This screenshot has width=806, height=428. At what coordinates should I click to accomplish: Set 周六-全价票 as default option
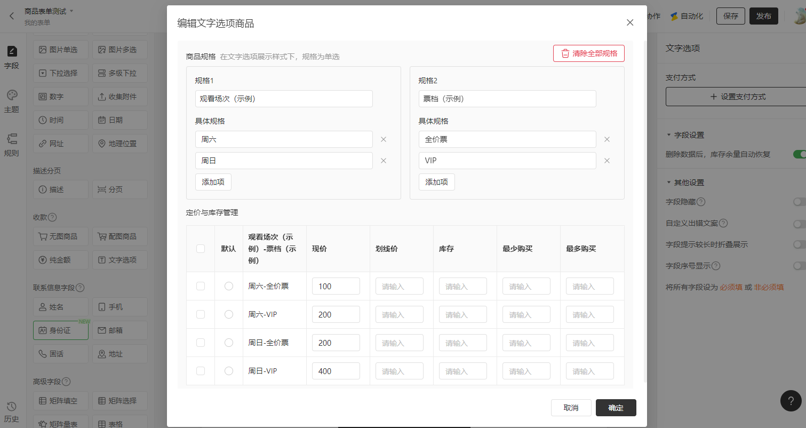point(229,286)
